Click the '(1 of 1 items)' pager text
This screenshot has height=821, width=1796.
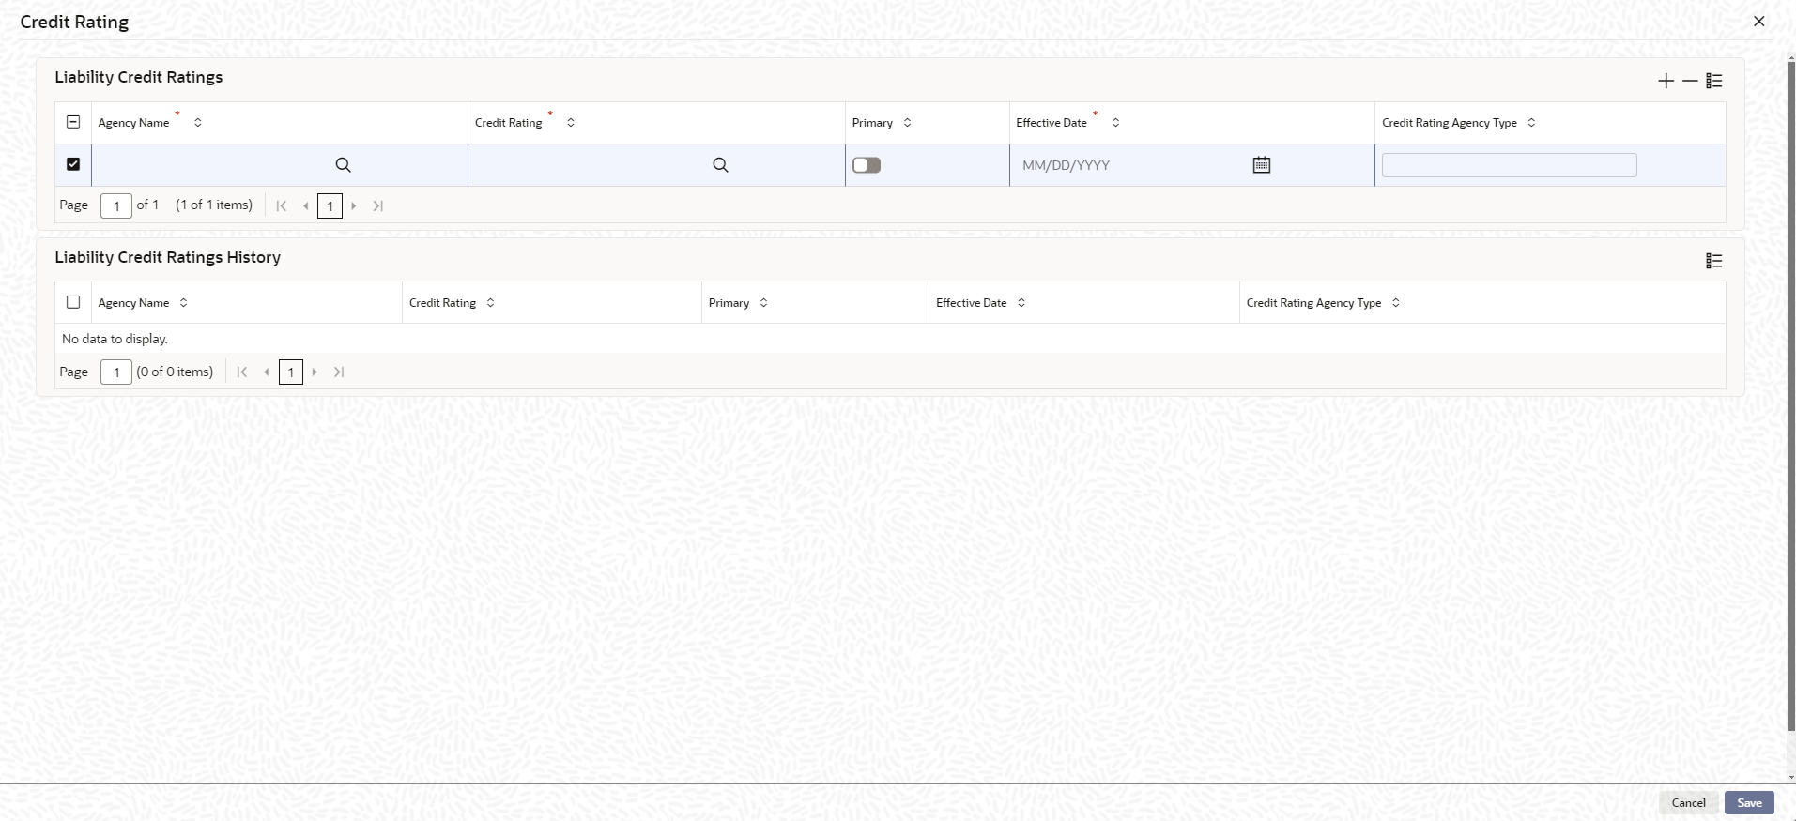point(214,205)
